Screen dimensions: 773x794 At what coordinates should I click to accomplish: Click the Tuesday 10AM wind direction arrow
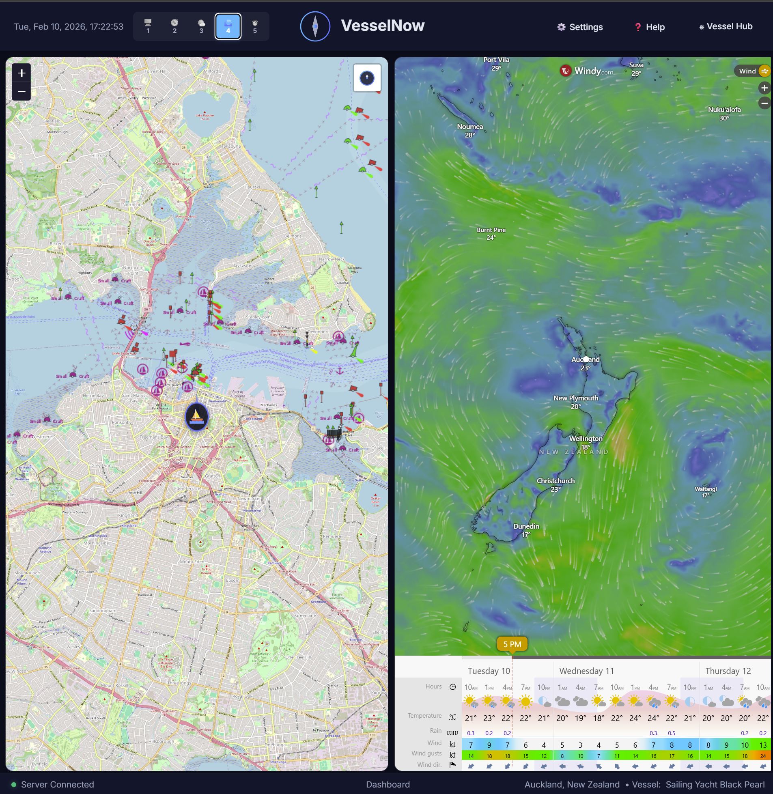(471, 766)
